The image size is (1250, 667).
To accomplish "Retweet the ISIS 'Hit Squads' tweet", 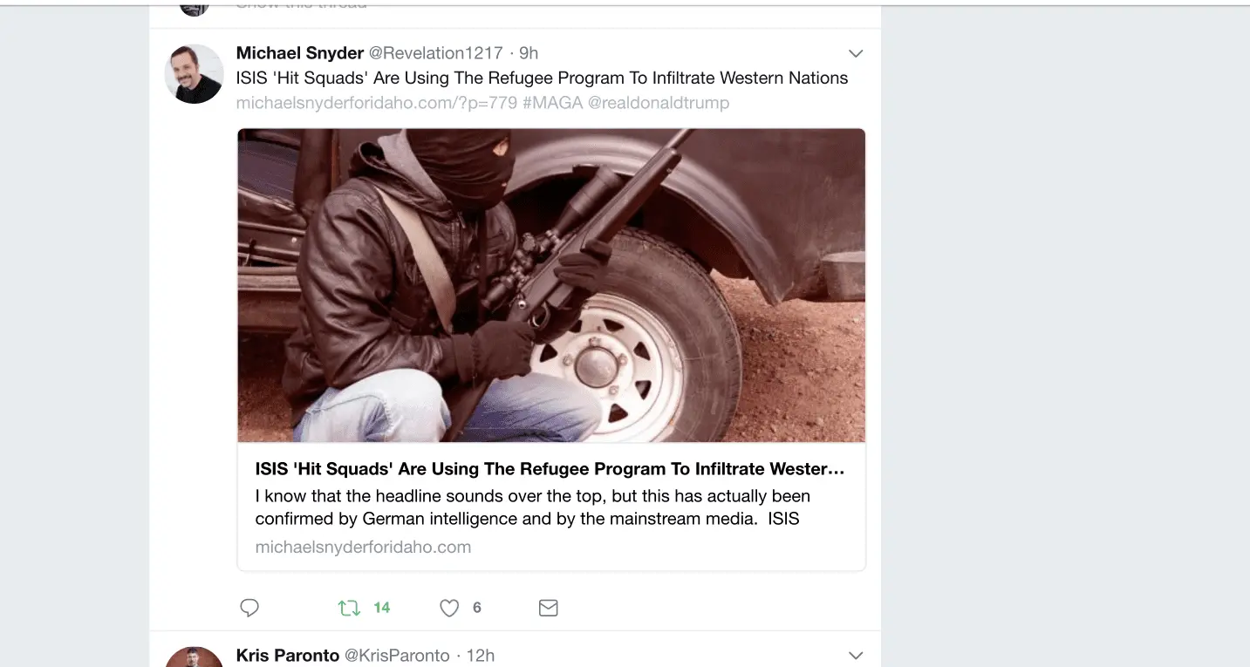I will (349, 608).
